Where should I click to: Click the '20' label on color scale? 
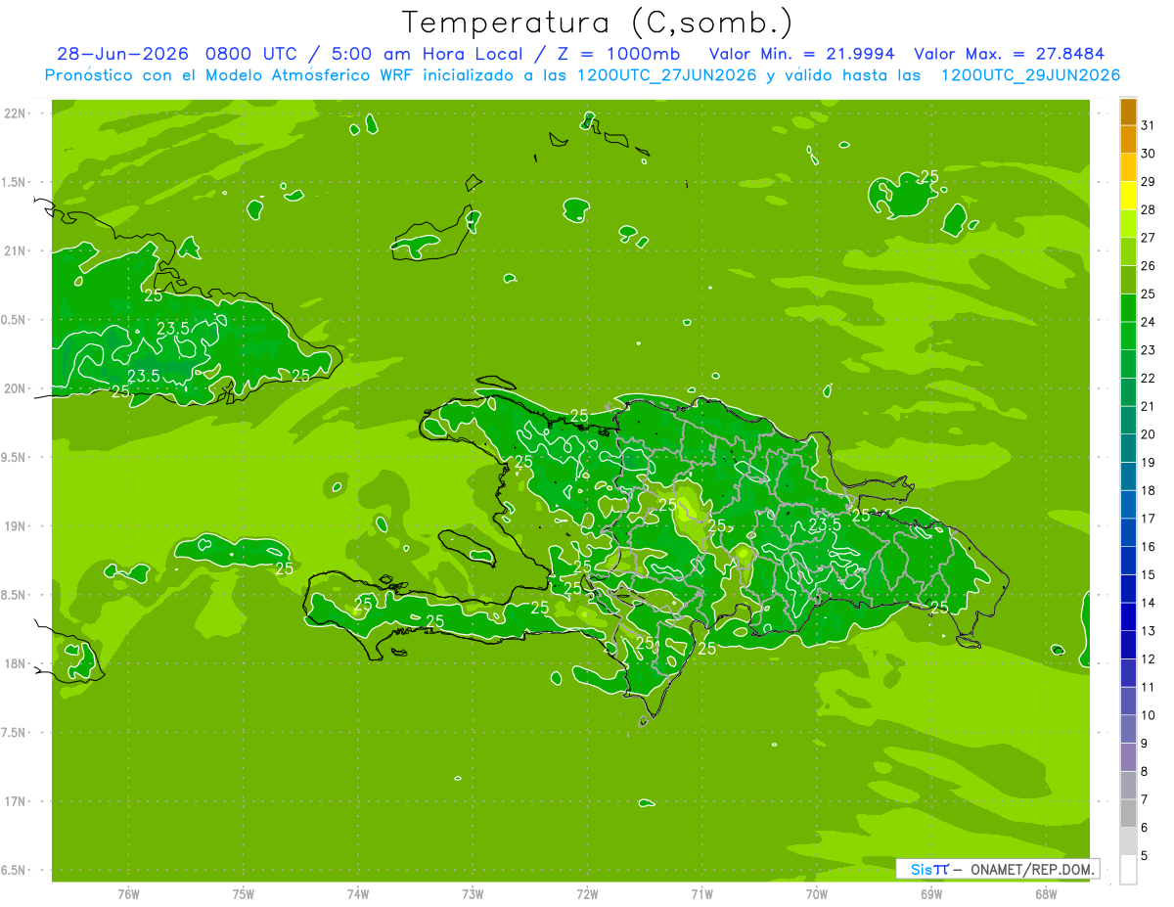pos(1149,434)
